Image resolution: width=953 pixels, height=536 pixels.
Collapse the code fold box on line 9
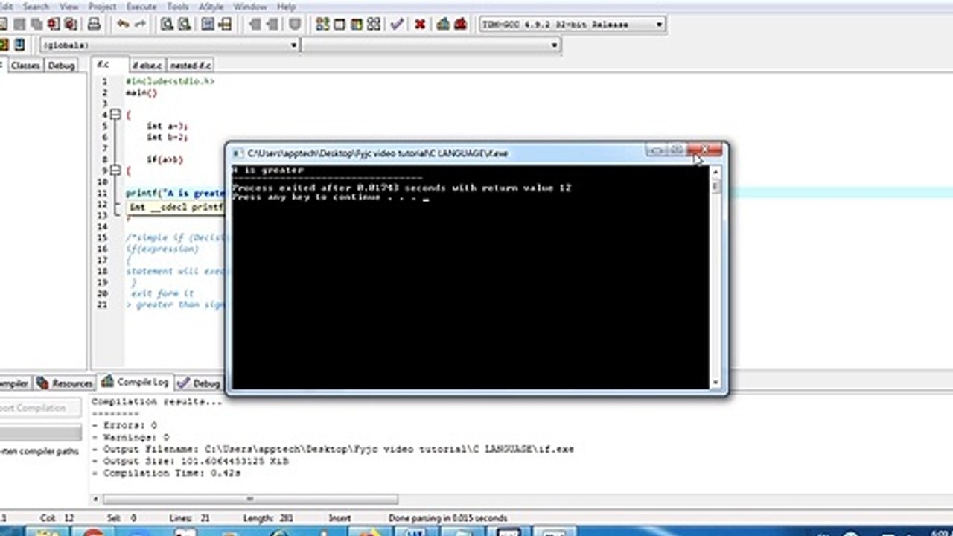coord(115,170)
